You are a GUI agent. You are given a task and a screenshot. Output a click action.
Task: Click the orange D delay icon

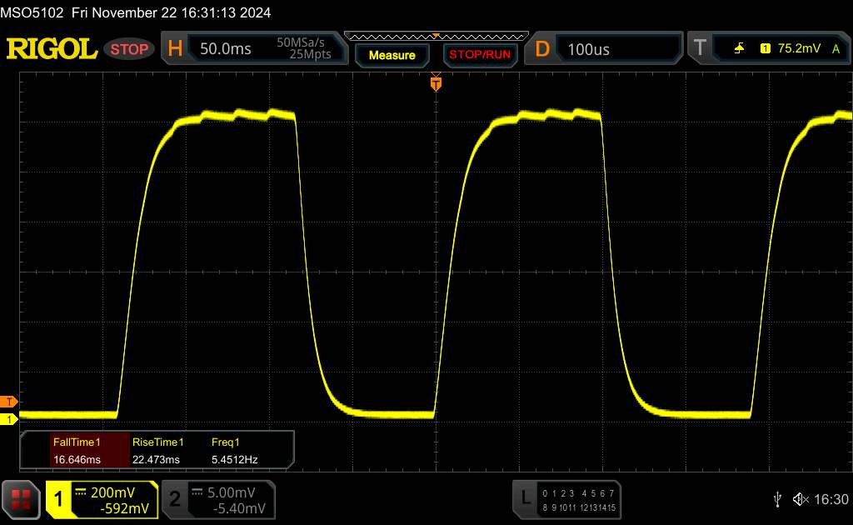[541, 49]
